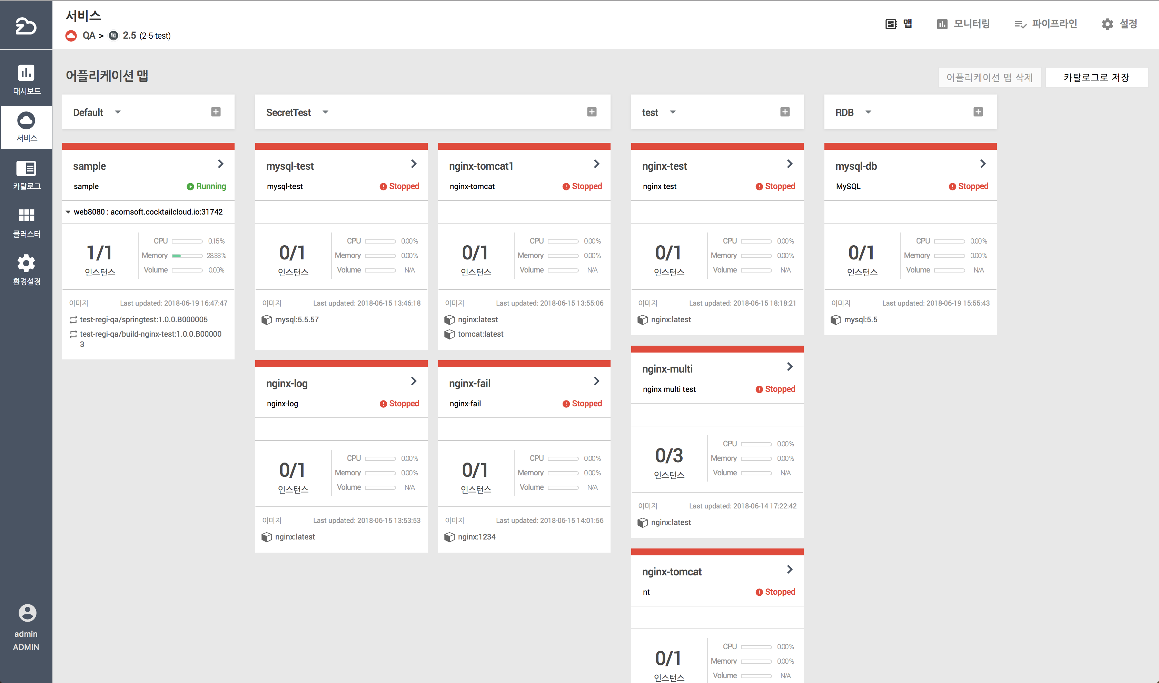Open the mysql-test server detail chevron
The width and height of the screenshot is (1159, 683).
[414, 164]
